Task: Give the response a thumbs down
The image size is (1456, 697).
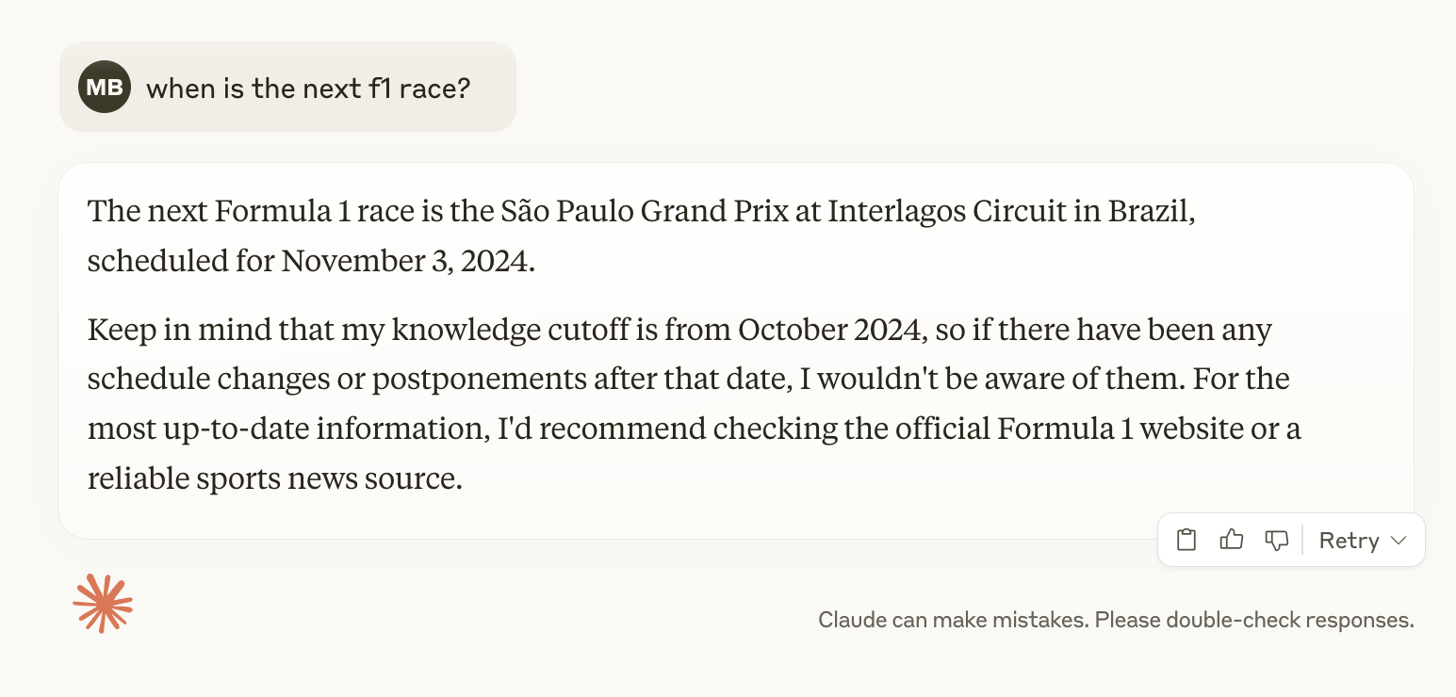Action: (x=1277, y=540)
